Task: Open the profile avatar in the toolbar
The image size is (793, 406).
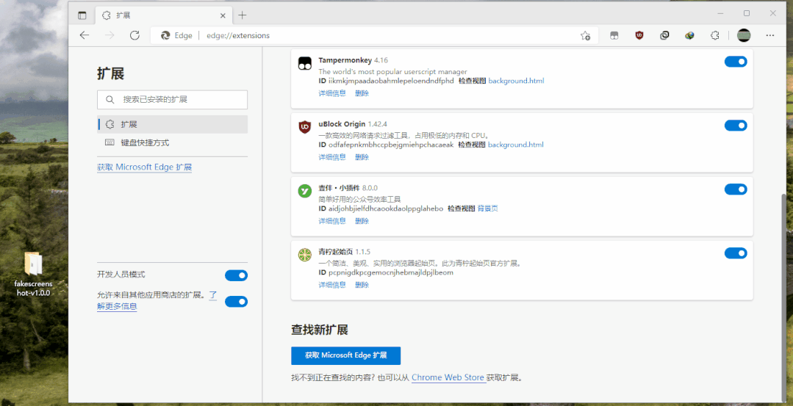Action: [744, 35]
